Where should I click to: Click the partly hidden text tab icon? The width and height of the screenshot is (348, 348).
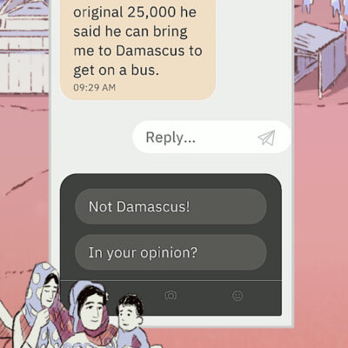coord(107,296)
